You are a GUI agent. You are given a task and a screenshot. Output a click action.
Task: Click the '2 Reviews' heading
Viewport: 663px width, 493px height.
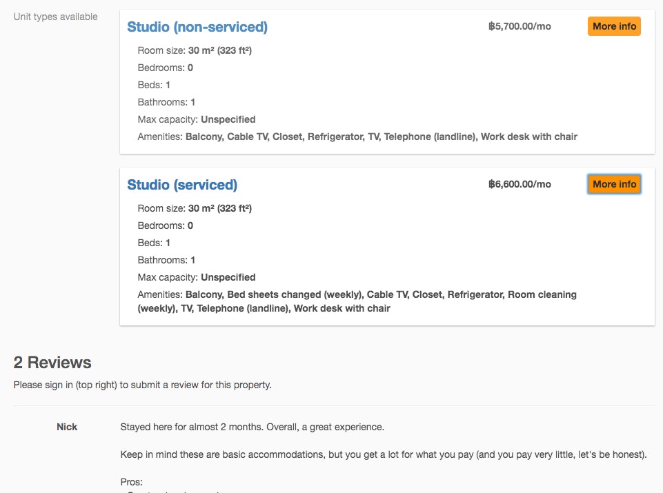(x=52, y=363)
